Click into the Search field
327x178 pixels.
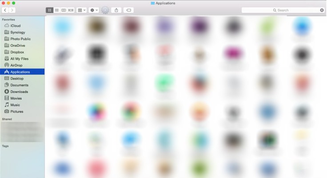coord(283,10)
